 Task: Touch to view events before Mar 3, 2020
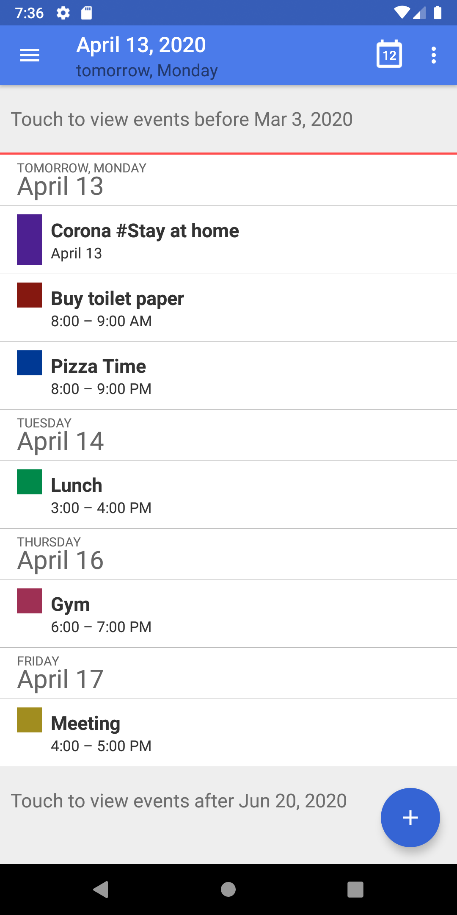click(182, 119)
